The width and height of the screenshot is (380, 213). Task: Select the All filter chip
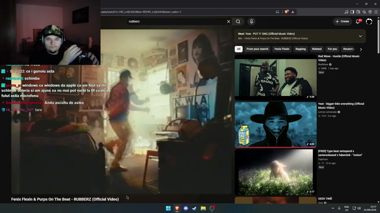[x=239, y=49]
